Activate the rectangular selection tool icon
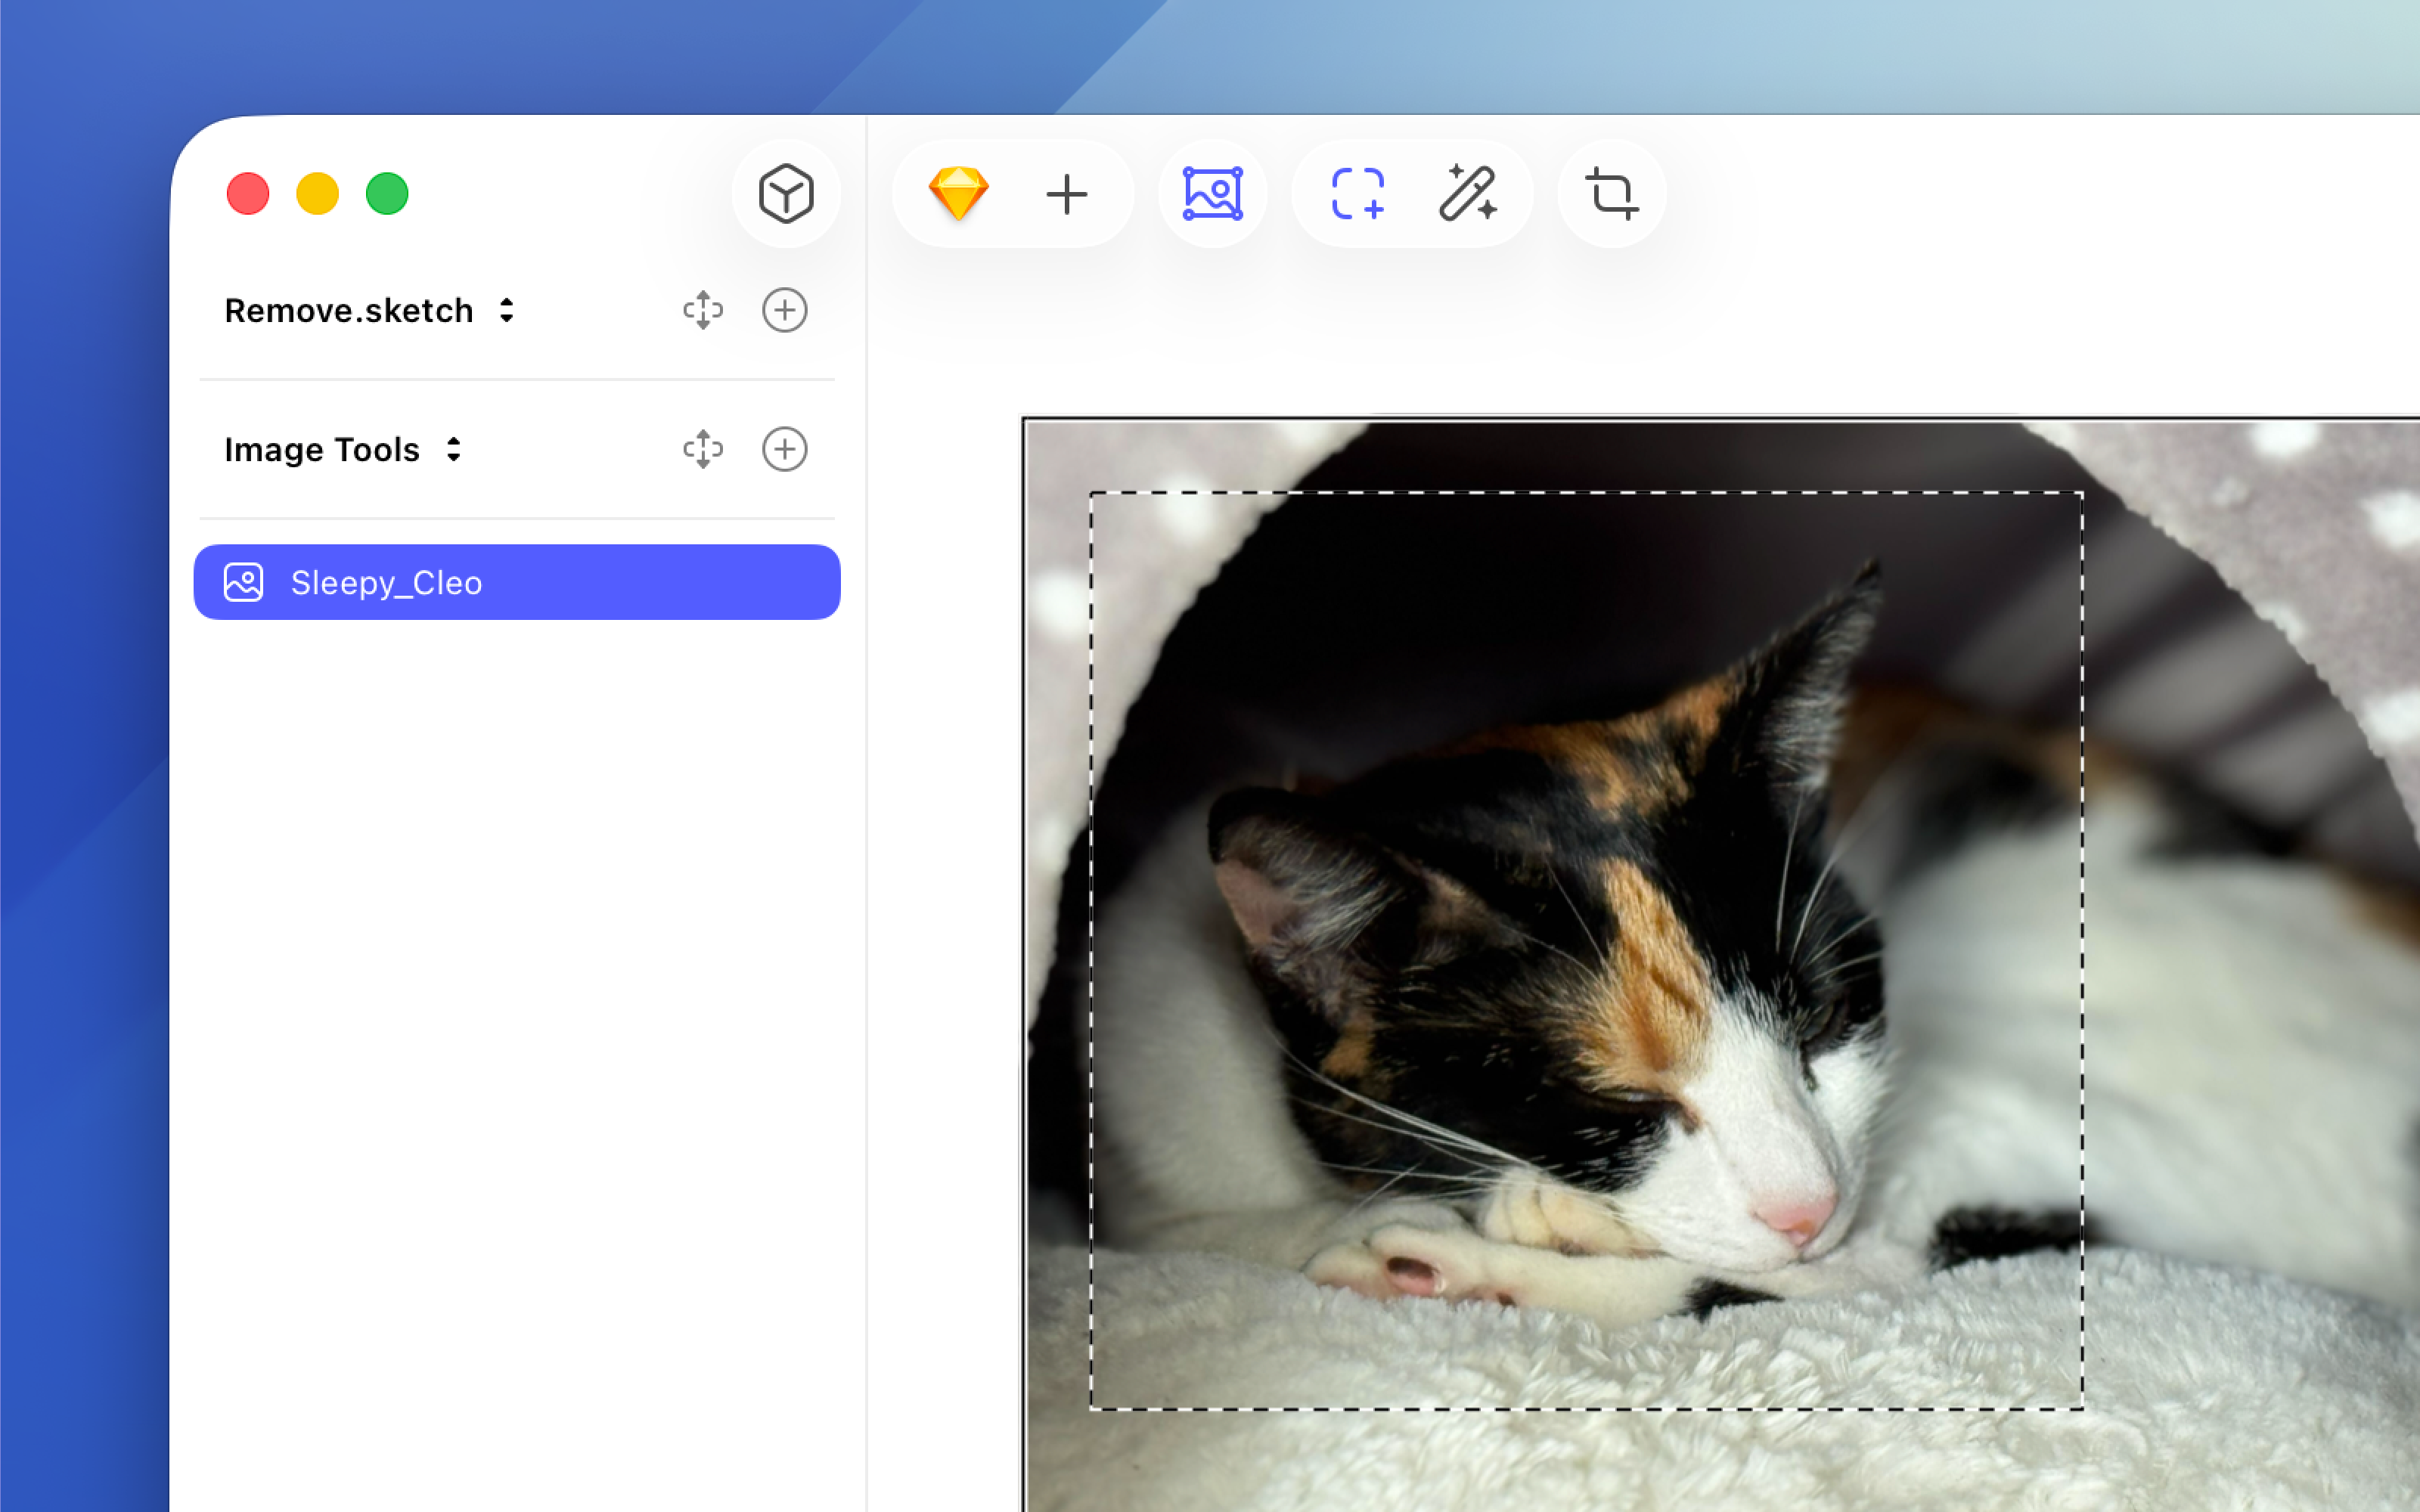The height and width of the screenshot is (1512, 2420). (x=1358, y=194)
